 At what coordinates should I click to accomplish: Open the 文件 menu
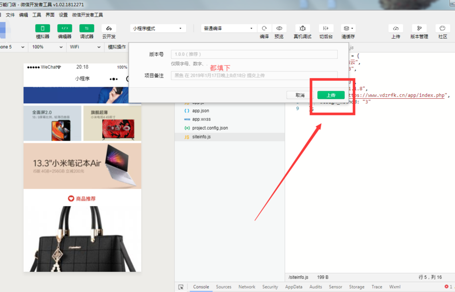tap(10, 15)
